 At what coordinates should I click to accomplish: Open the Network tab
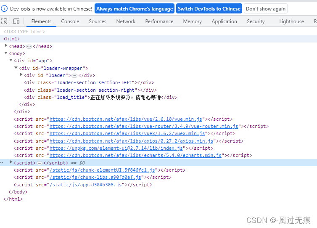click(126, 21)
